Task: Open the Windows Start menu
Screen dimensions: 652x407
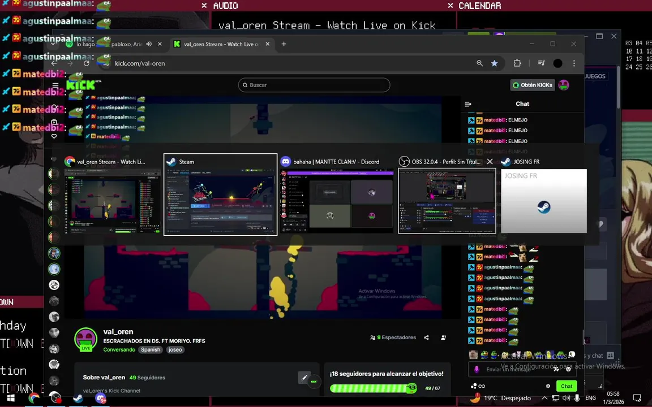Action: tap(11, 399)
